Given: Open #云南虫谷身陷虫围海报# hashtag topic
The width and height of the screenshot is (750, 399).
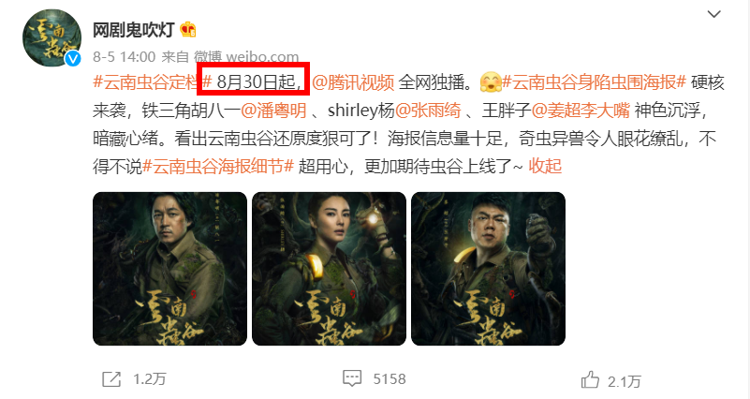Looking at the screenshot, I should [594, 82].
